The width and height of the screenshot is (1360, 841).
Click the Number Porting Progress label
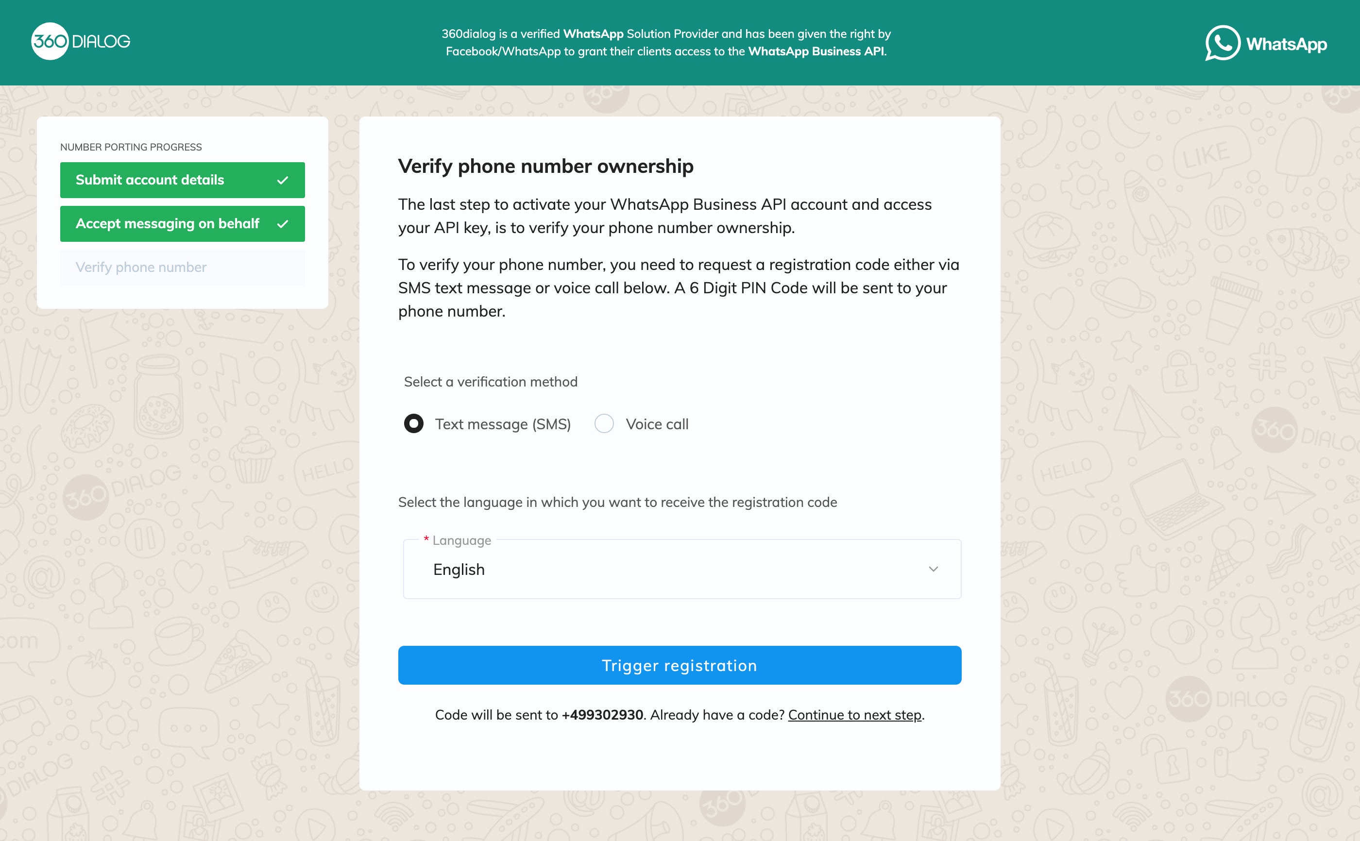[131, 147]
